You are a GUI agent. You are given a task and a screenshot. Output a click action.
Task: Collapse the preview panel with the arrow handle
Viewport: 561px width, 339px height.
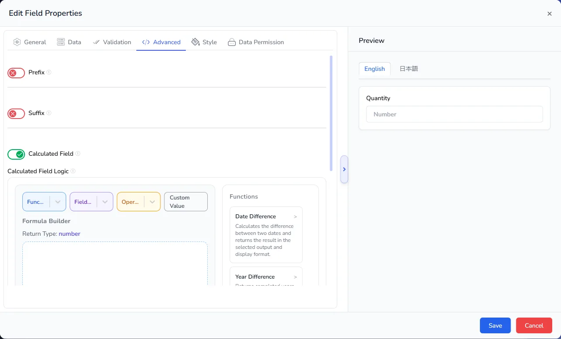point(344,169)
